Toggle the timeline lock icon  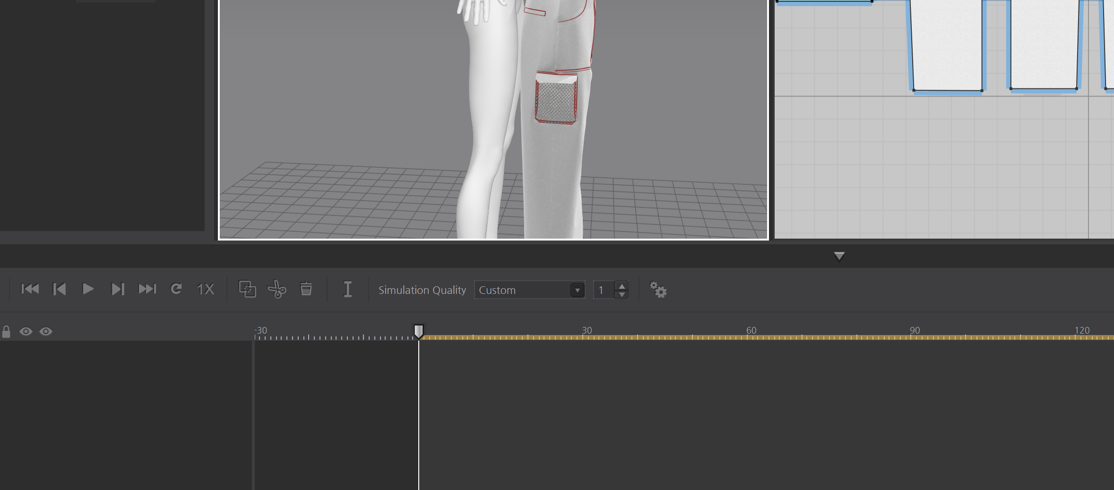pos(6,332)
